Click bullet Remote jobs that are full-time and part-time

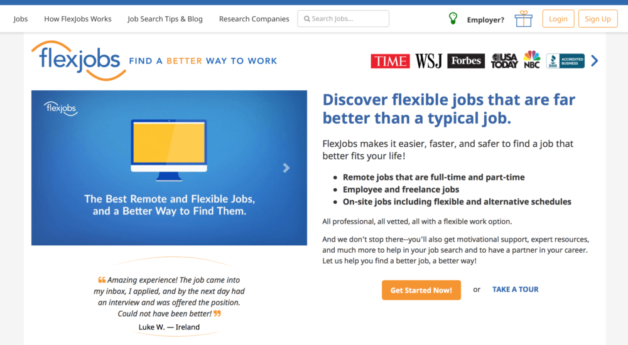click(x=434, y=178)
